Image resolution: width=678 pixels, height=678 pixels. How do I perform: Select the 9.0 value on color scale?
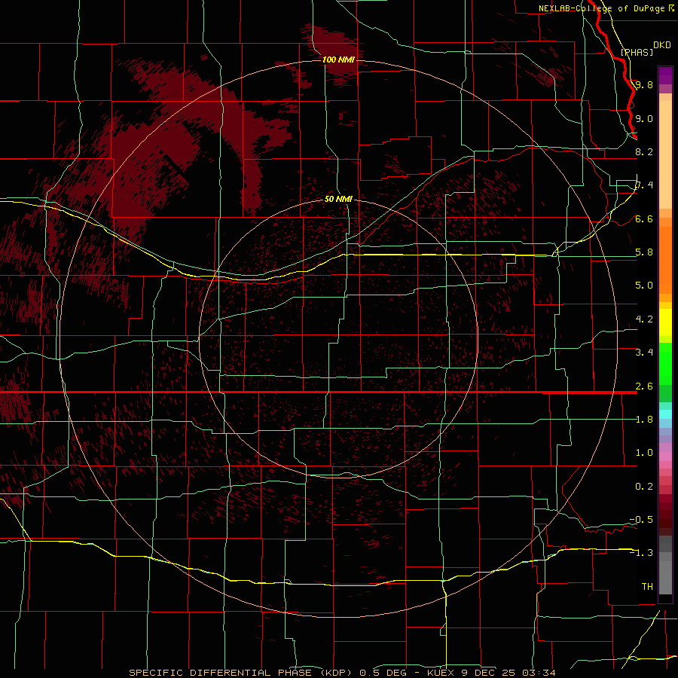(x=644, y=118)
